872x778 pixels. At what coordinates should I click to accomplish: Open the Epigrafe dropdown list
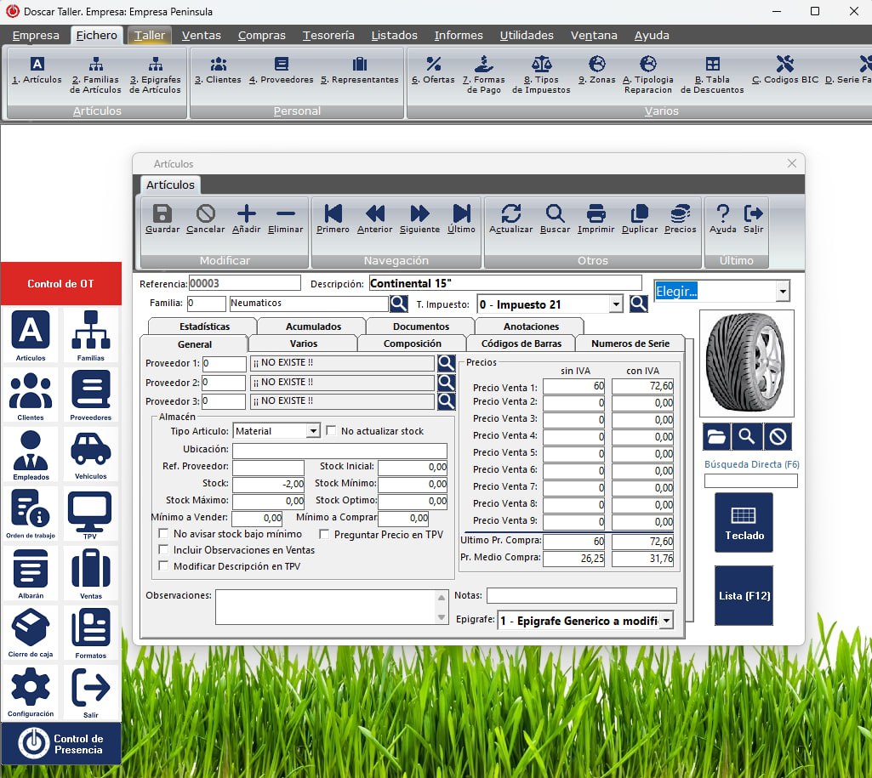point(665,621)
